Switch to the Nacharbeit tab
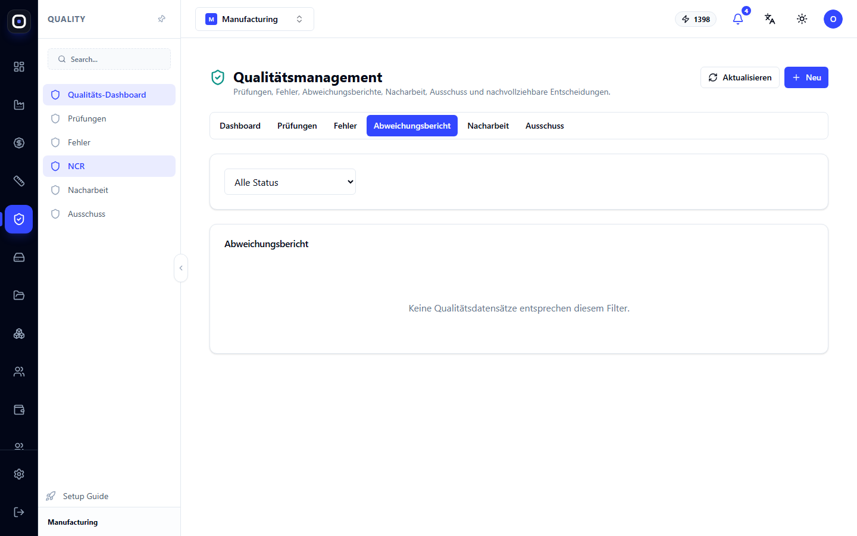 [x=488, y=126]
